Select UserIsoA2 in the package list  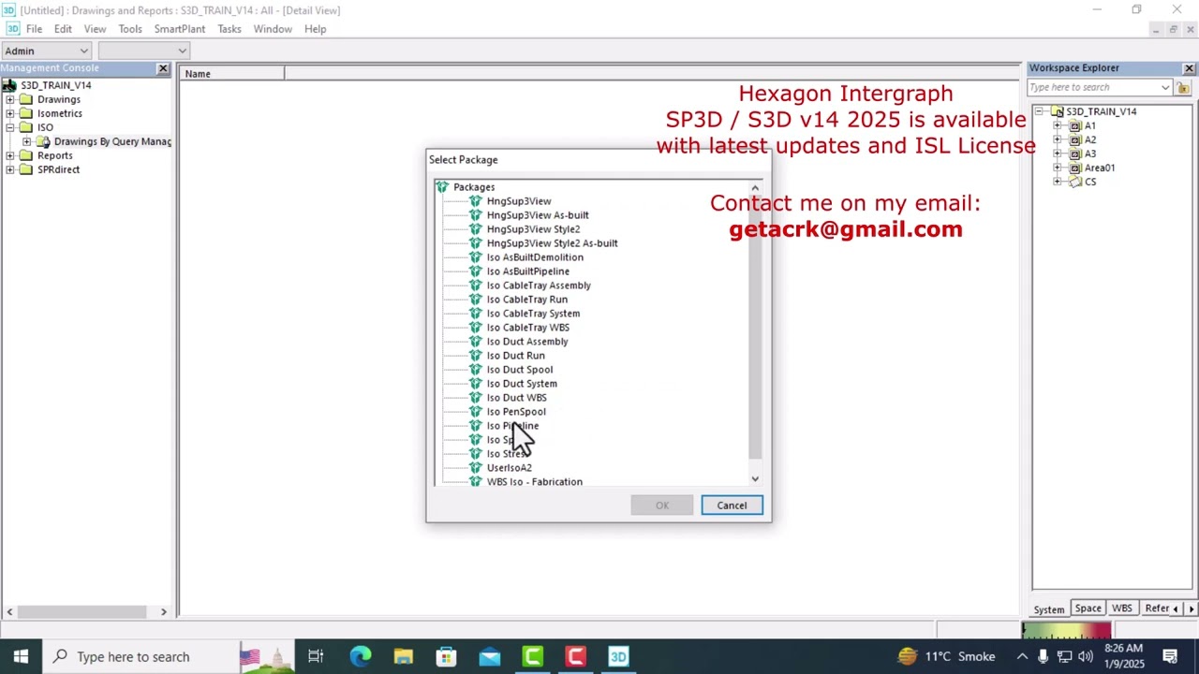click(510, 468)
